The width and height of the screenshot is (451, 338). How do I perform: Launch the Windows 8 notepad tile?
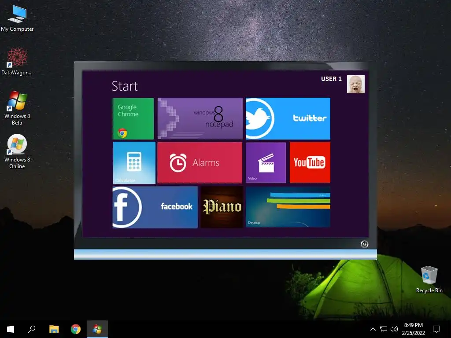click(200, 118)
